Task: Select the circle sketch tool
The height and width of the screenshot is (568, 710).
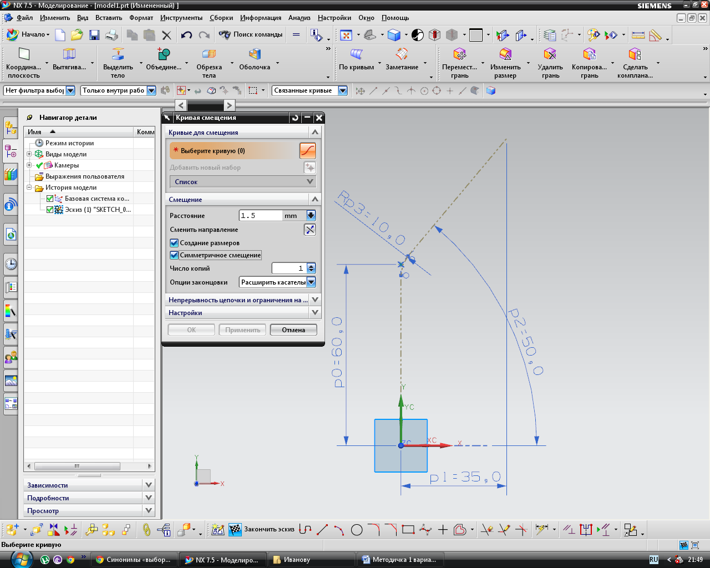Action: (357, 530)
